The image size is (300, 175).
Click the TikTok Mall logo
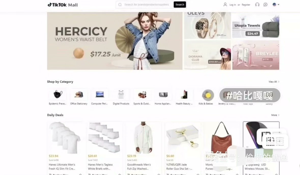tap(63, 5)
